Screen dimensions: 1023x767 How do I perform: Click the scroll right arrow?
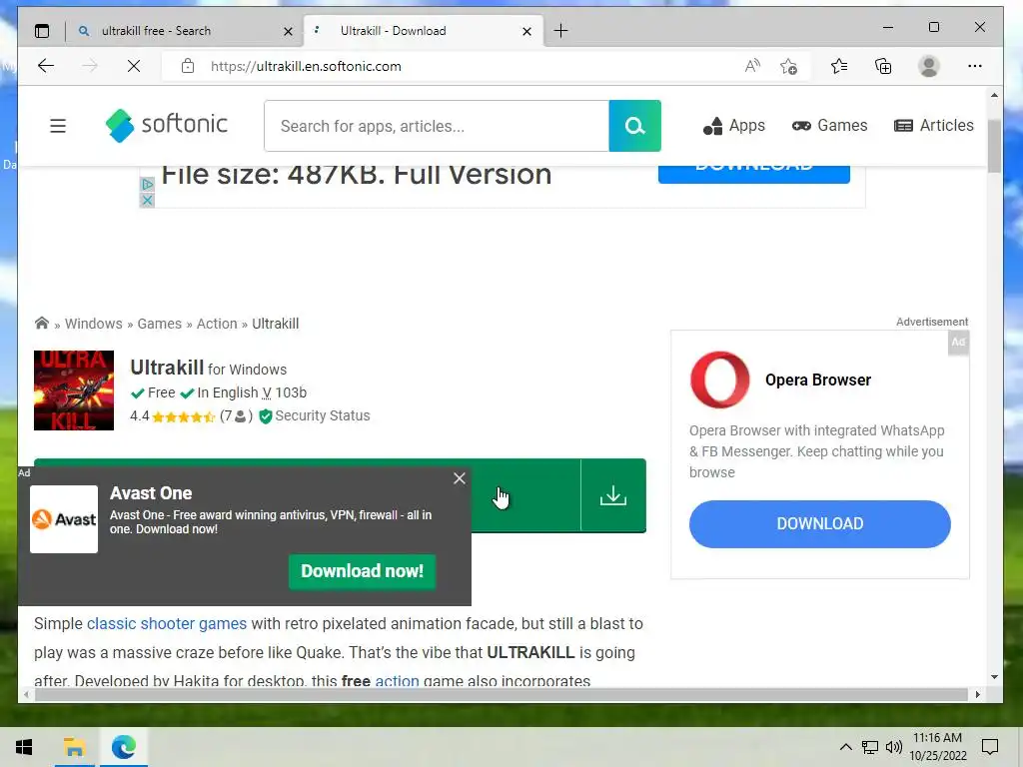(977, 695)
